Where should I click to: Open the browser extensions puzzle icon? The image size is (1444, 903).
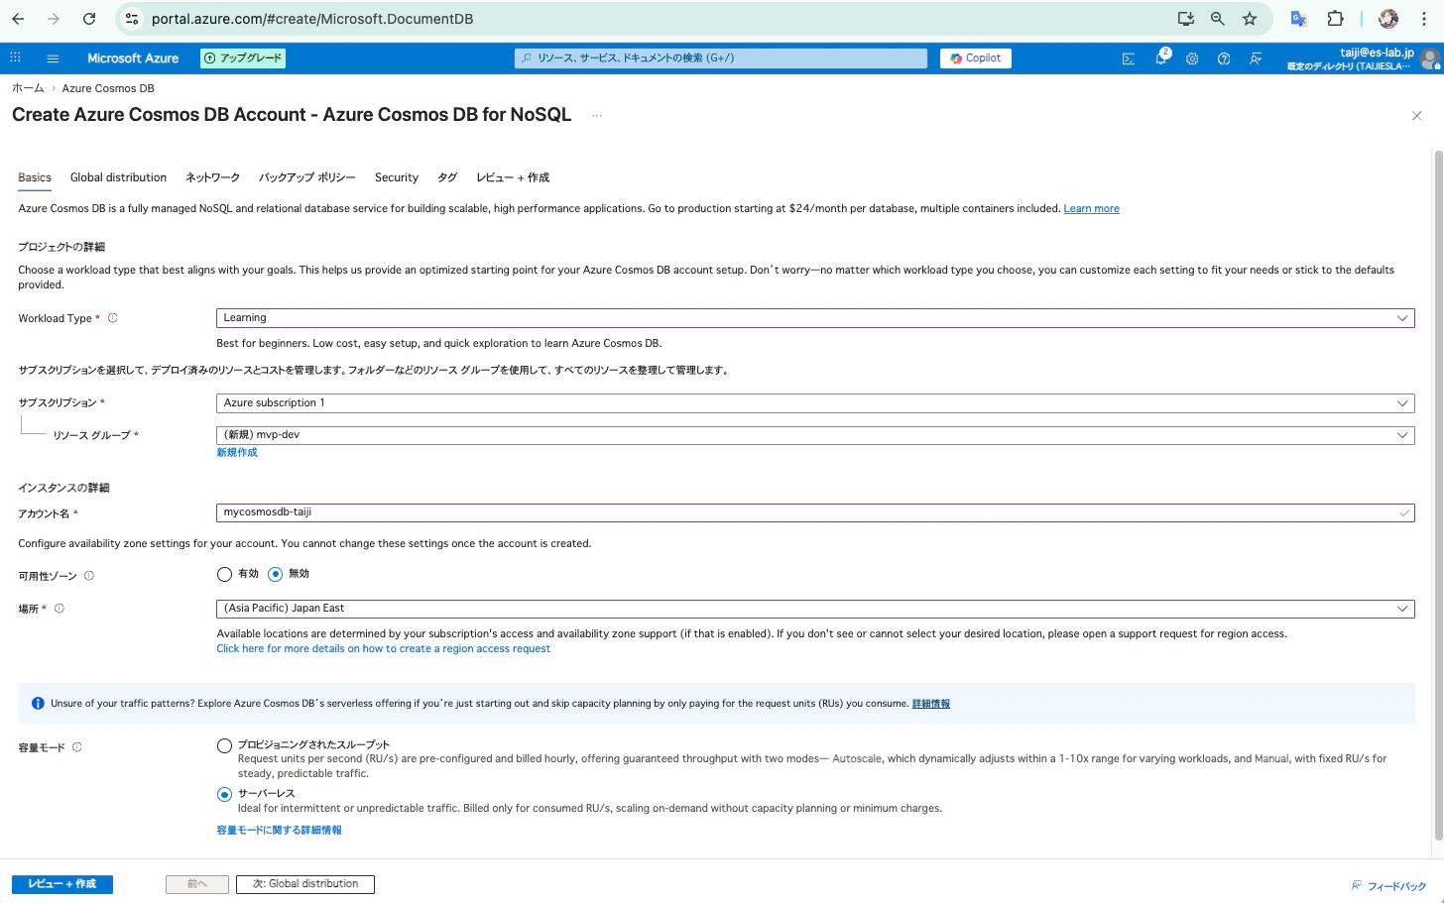pos(1335,19)
